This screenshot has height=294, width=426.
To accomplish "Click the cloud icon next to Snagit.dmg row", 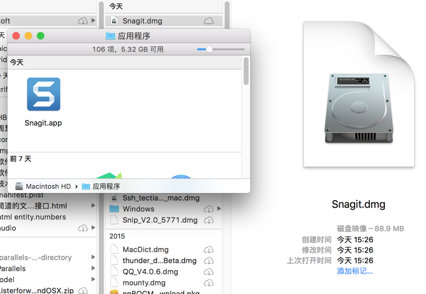I will [x=209, y=21].
